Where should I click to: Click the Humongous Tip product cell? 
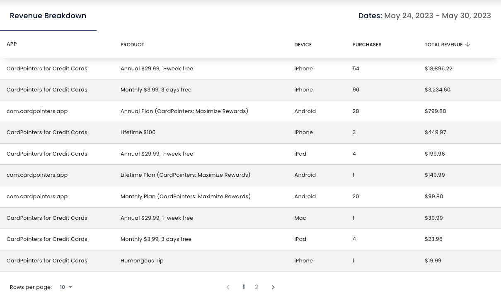[x=142, y=261]
